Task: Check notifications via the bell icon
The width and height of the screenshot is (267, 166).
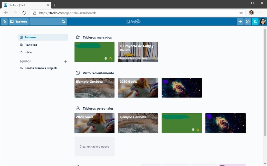Action: tap(255, 21)
